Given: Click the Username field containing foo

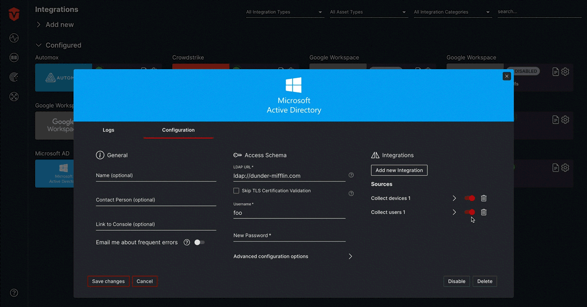Looking at the screenshot, I should point(289,213).
